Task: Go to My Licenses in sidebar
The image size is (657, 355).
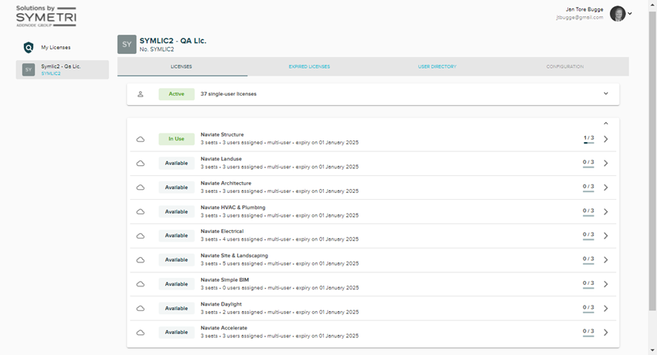Action: click(56, 48)
